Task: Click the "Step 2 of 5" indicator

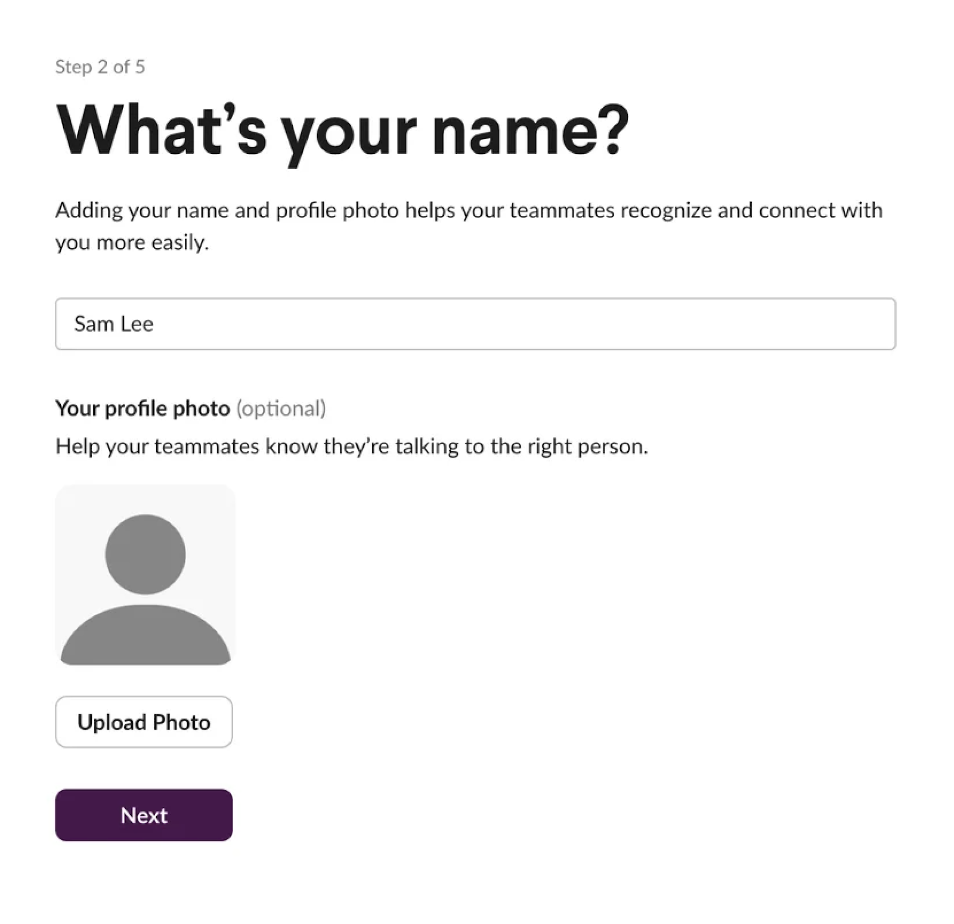Action: pyautogui.click(x=100, y=67)
